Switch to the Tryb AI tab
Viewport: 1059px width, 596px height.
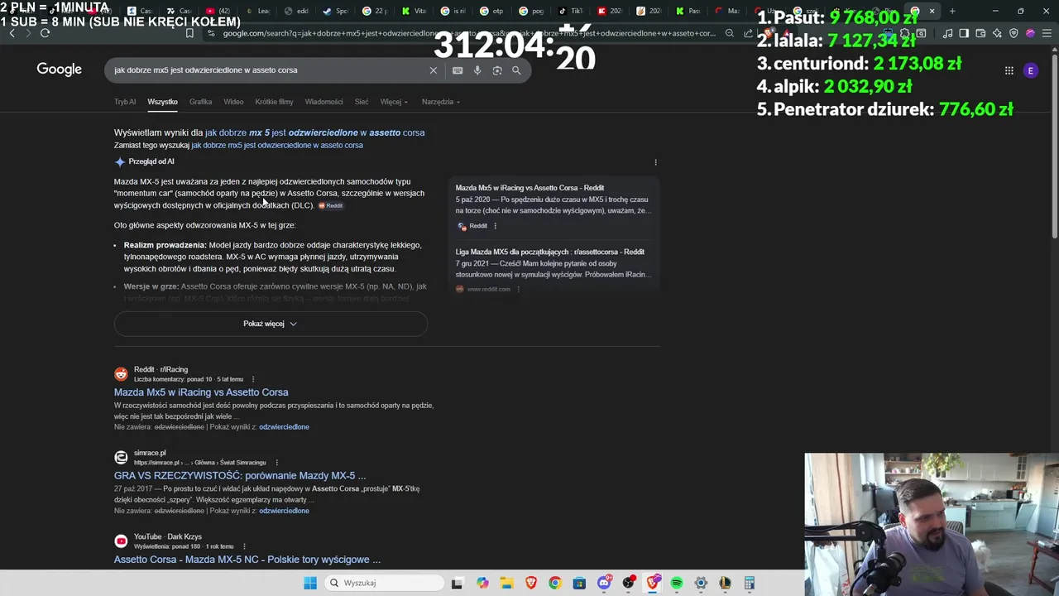[x=125, y=102]
